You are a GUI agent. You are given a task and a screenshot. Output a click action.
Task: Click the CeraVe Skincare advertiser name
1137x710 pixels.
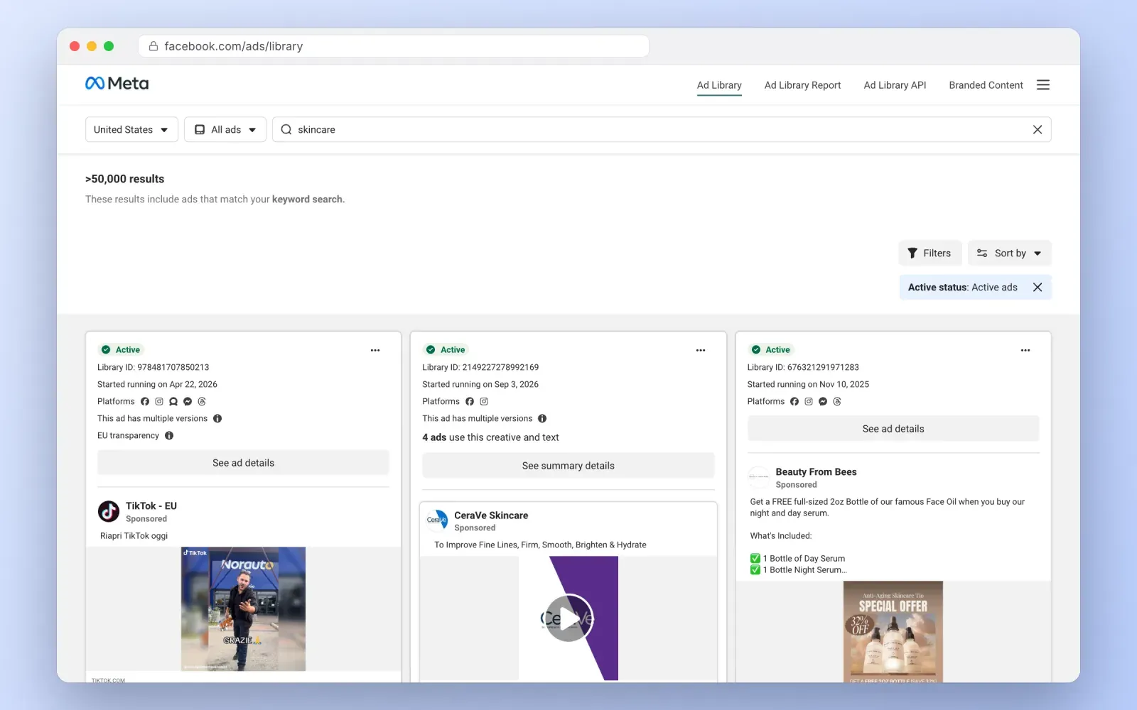[x=491, y=515]
